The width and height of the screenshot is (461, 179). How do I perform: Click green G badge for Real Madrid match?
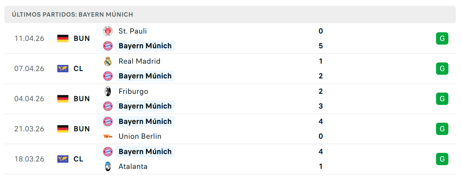(x=442, y=69)
